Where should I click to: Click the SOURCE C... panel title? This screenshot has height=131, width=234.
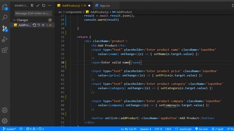(21, 5)
